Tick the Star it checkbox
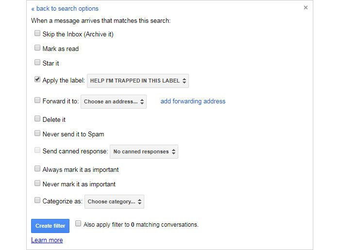The image size is (340, 250). point(37,63)
